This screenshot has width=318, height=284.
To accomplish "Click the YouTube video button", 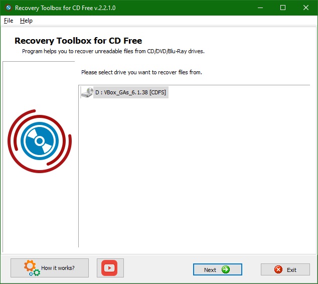I will pos(109,268).
